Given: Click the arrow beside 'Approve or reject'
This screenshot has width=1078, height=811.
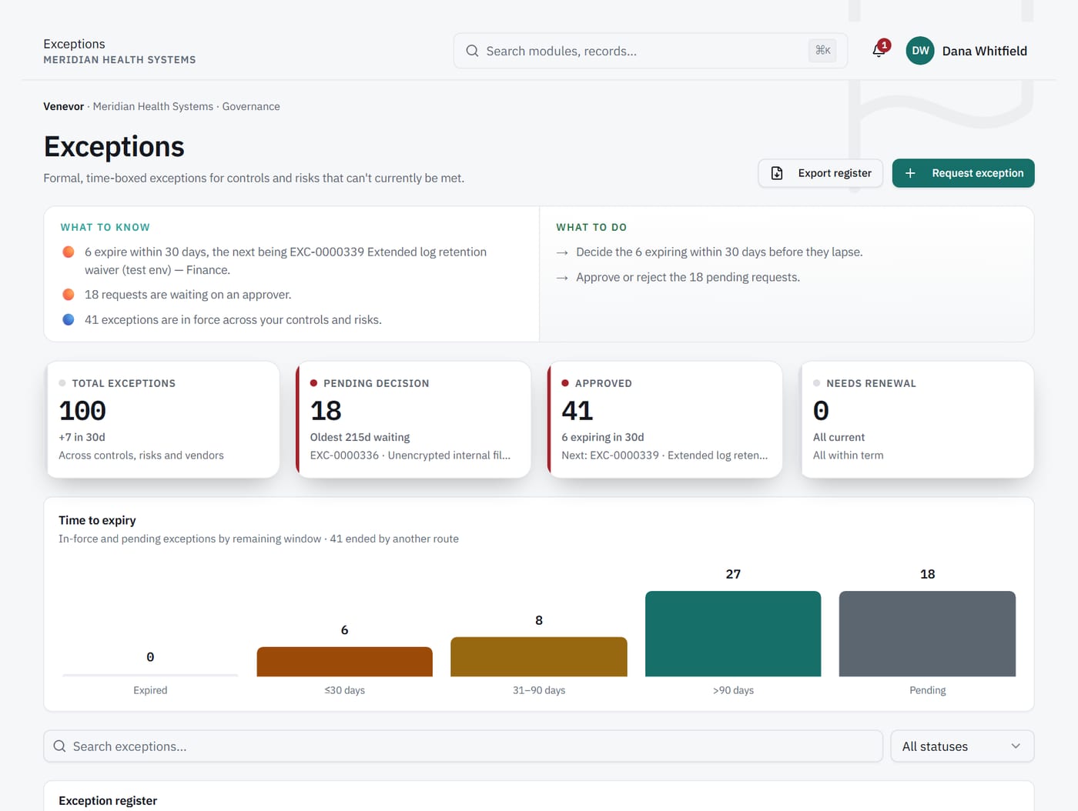Looking at the screenshot, I should point(562,278).
